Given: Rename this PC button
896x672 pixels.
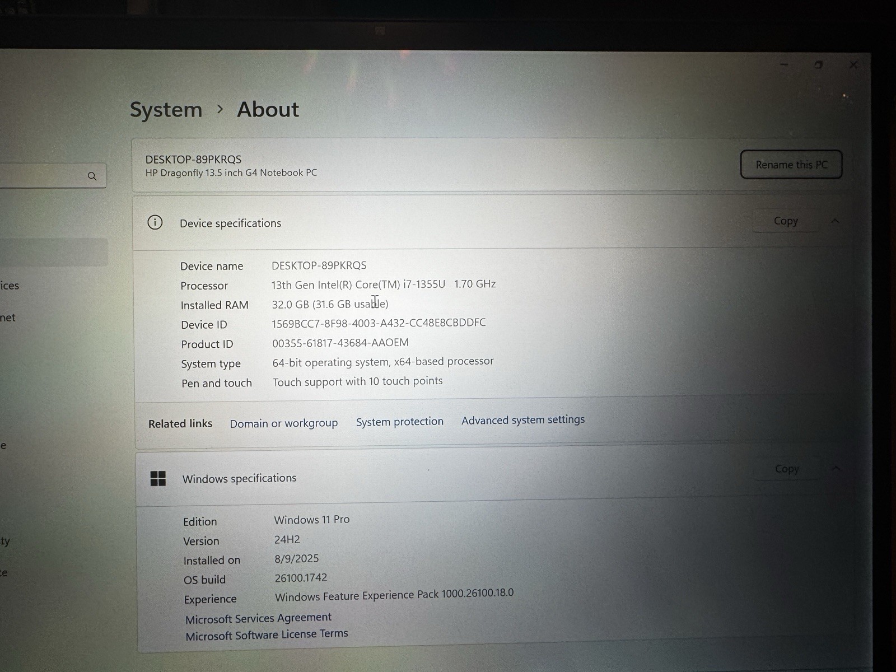Looking at the screenshot, I should tap(791, 165).
